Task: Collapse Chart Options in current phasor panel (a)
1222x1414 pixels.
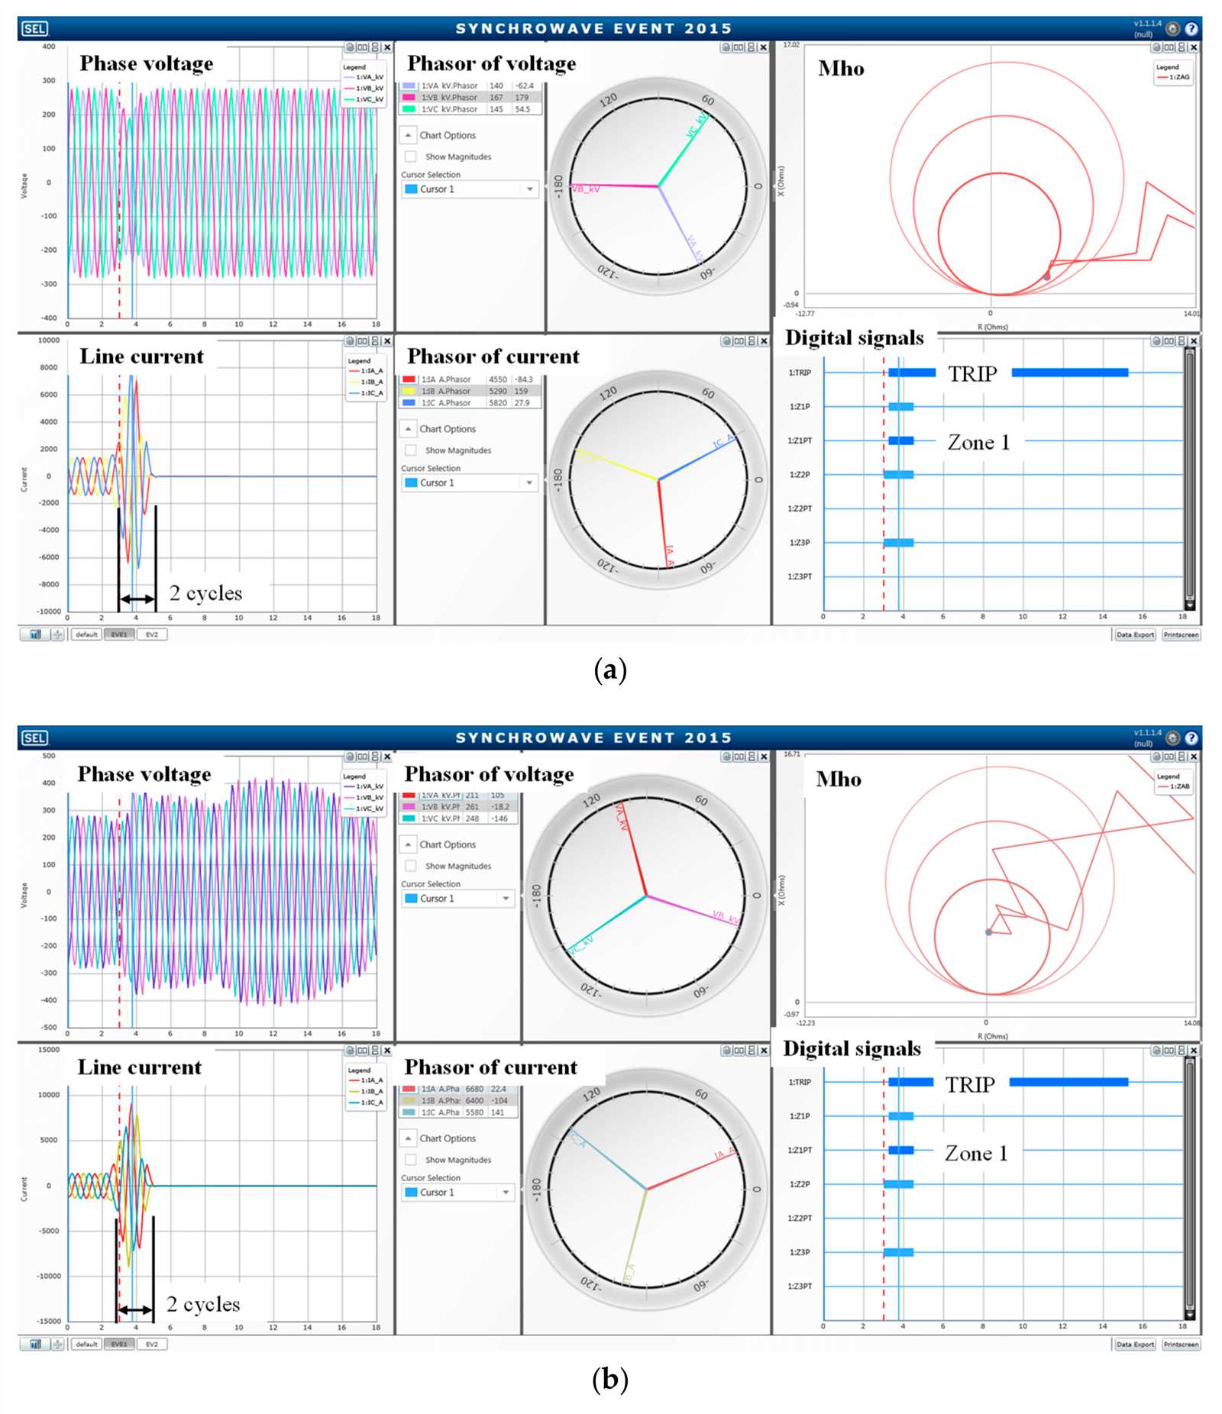Action: [x=408, y=429]
